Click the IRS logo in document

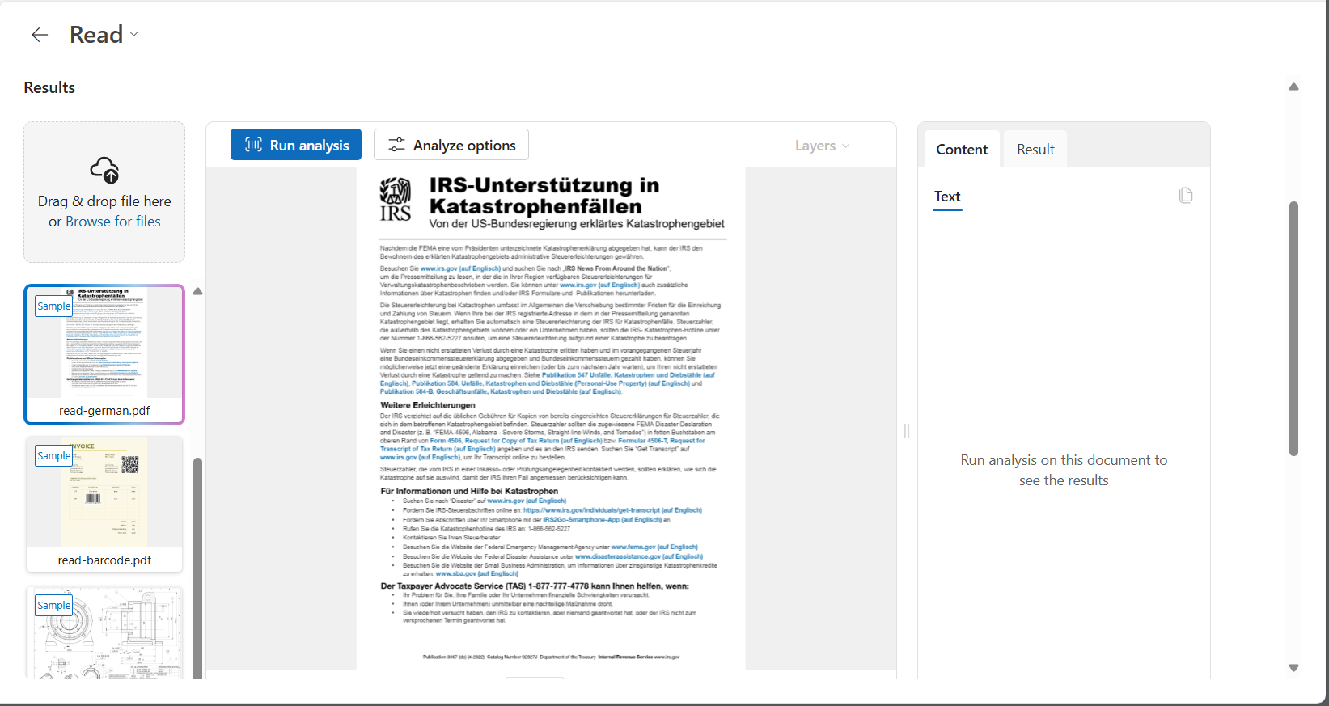(x=396, y=200)
